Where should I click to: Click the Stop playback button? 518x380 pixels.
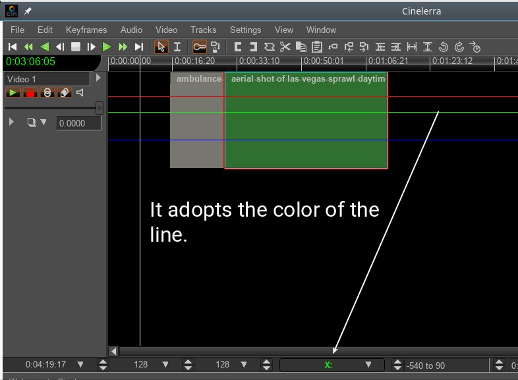[x=76, y=47]
